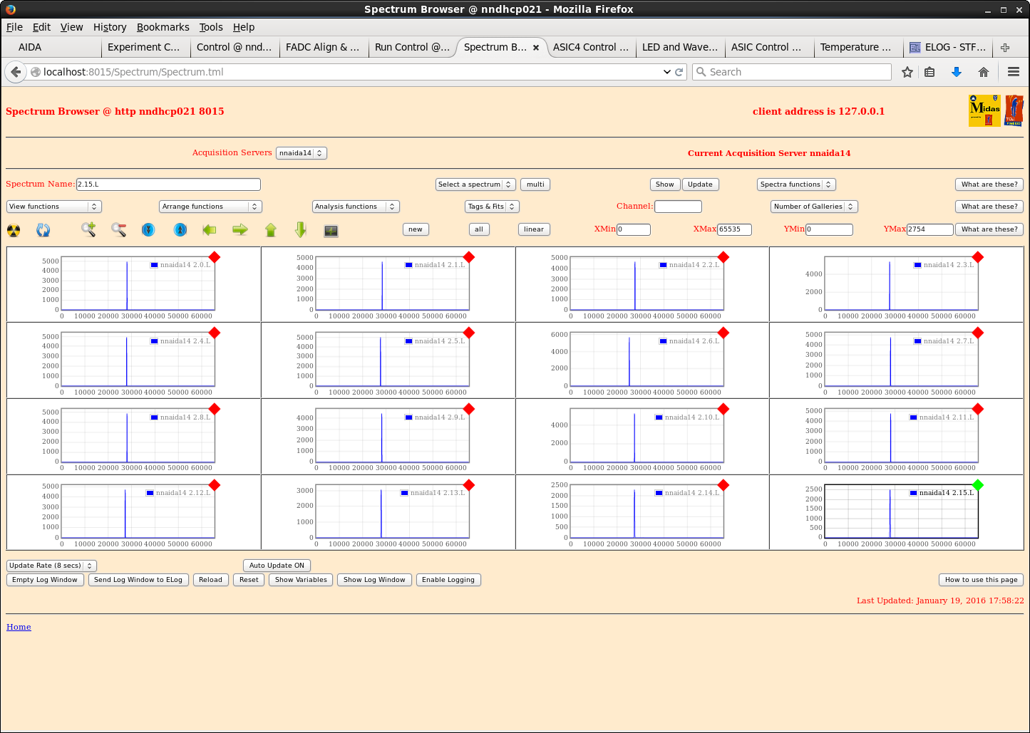Click the yellow radiation symbol icon
The image size is (1030, 733).
(14, 230)
